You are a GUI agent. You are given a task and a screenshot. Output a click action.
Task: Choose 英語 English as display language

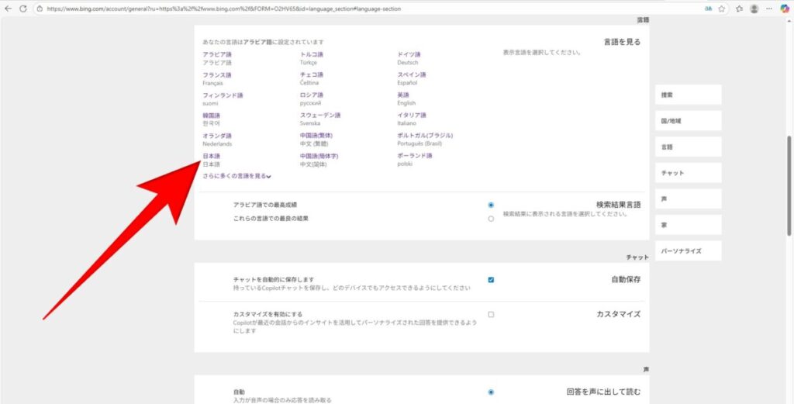pyautogui.click(x=404, y=95)
